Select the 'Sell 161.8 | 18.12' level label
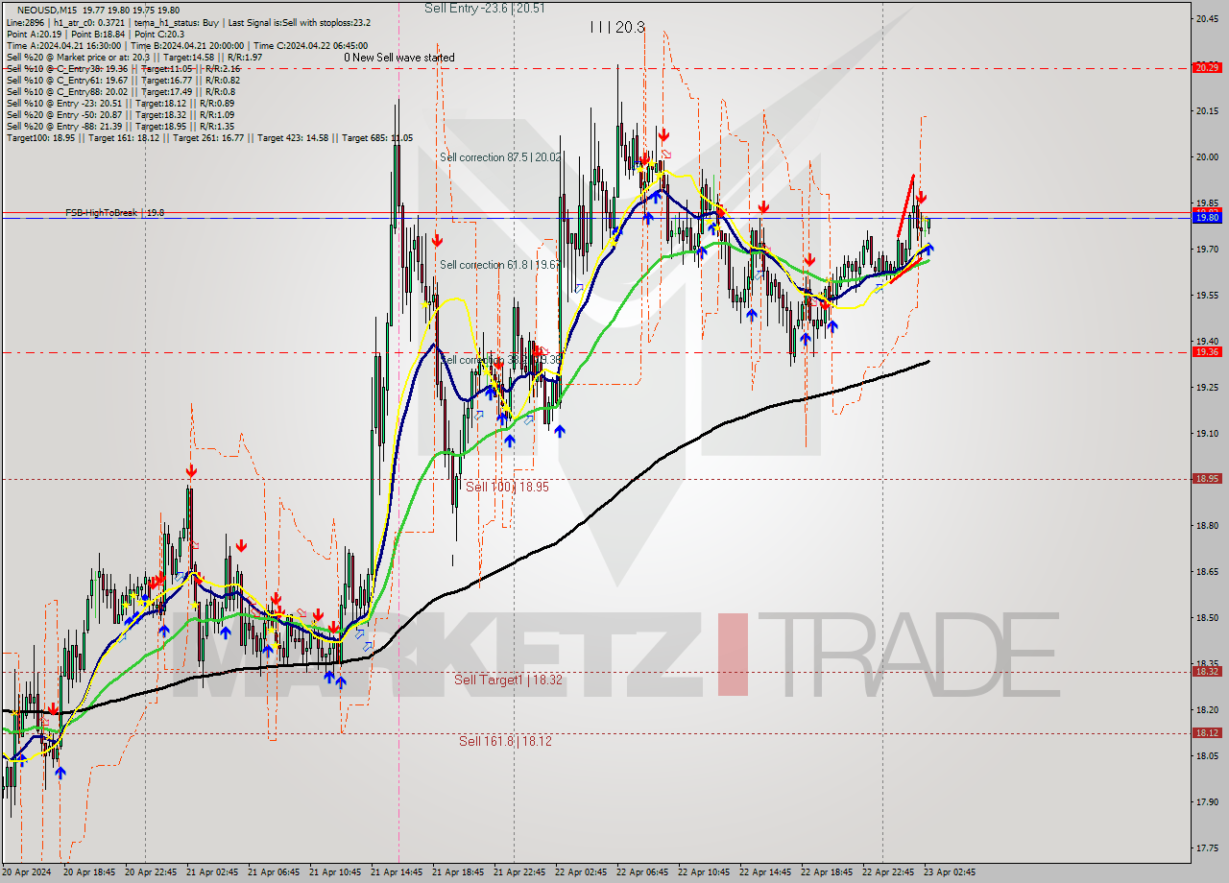 [x=505, y=741]
